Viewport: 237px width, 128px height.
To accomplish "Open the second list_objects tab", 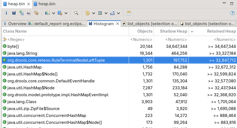I will pos(208,24).
